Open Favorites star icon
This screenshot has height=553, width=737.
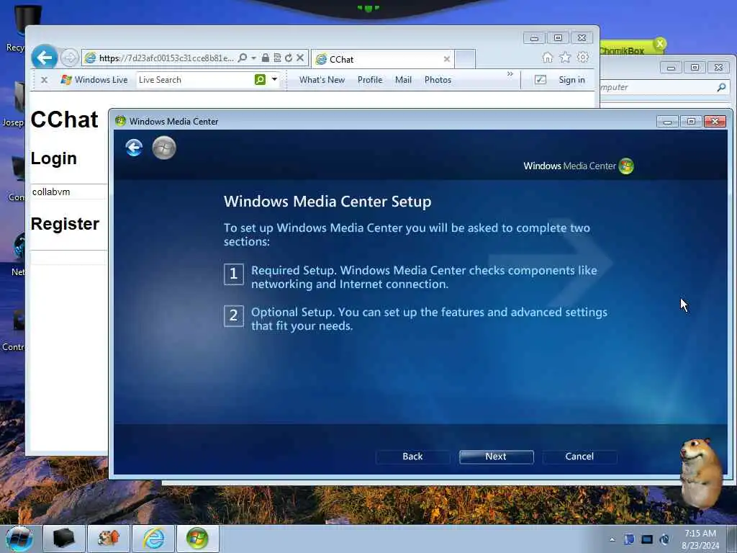[565, 58]
